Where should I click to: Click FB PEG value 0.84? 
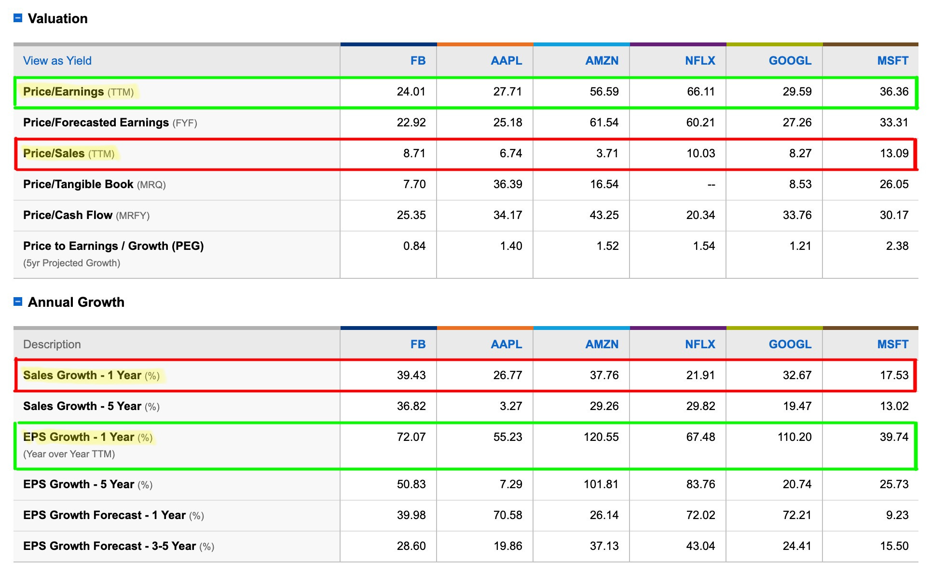pyautogui.click(x=414, y=246)
